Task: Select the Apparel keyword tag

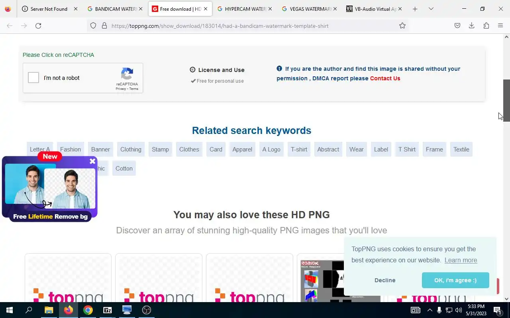Action: (x=242, y=149)
